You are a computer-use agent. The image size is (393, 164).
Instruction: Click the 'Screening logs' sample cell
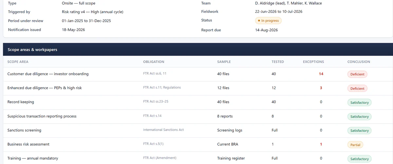230,130
